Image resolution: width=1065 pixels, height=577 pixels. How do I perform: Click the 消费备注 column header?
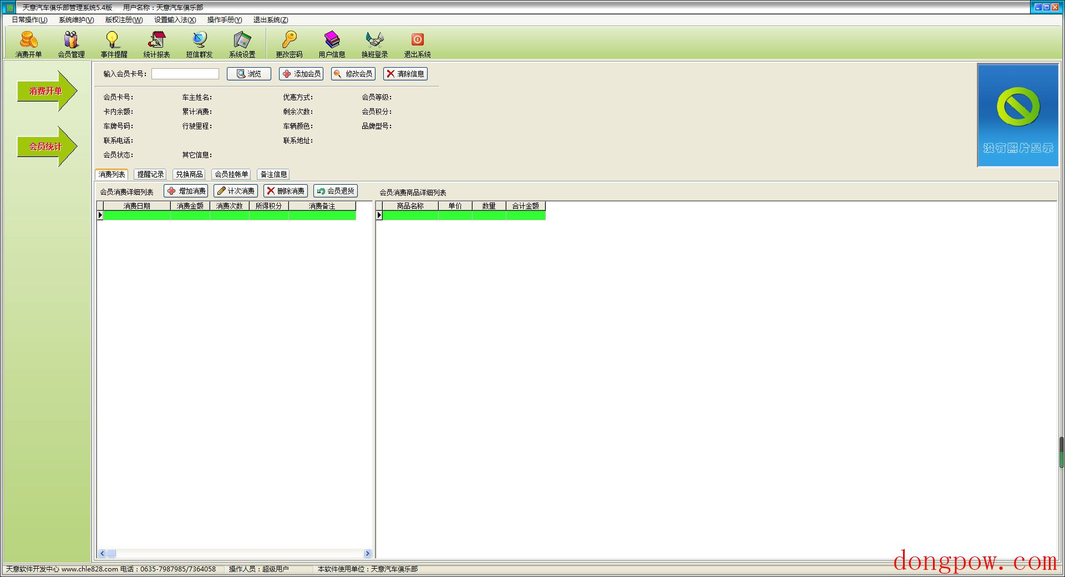[x=322, y=206]
